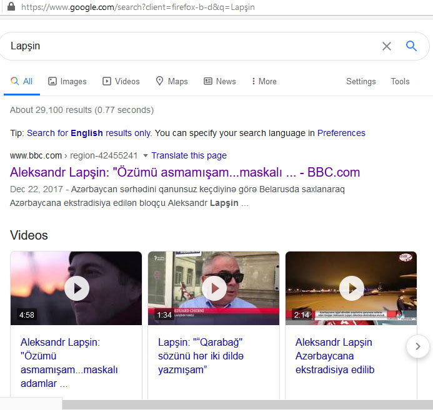Open video titled Aleksandr Lapşin: "Özümü asmamışam

point(69,363)
